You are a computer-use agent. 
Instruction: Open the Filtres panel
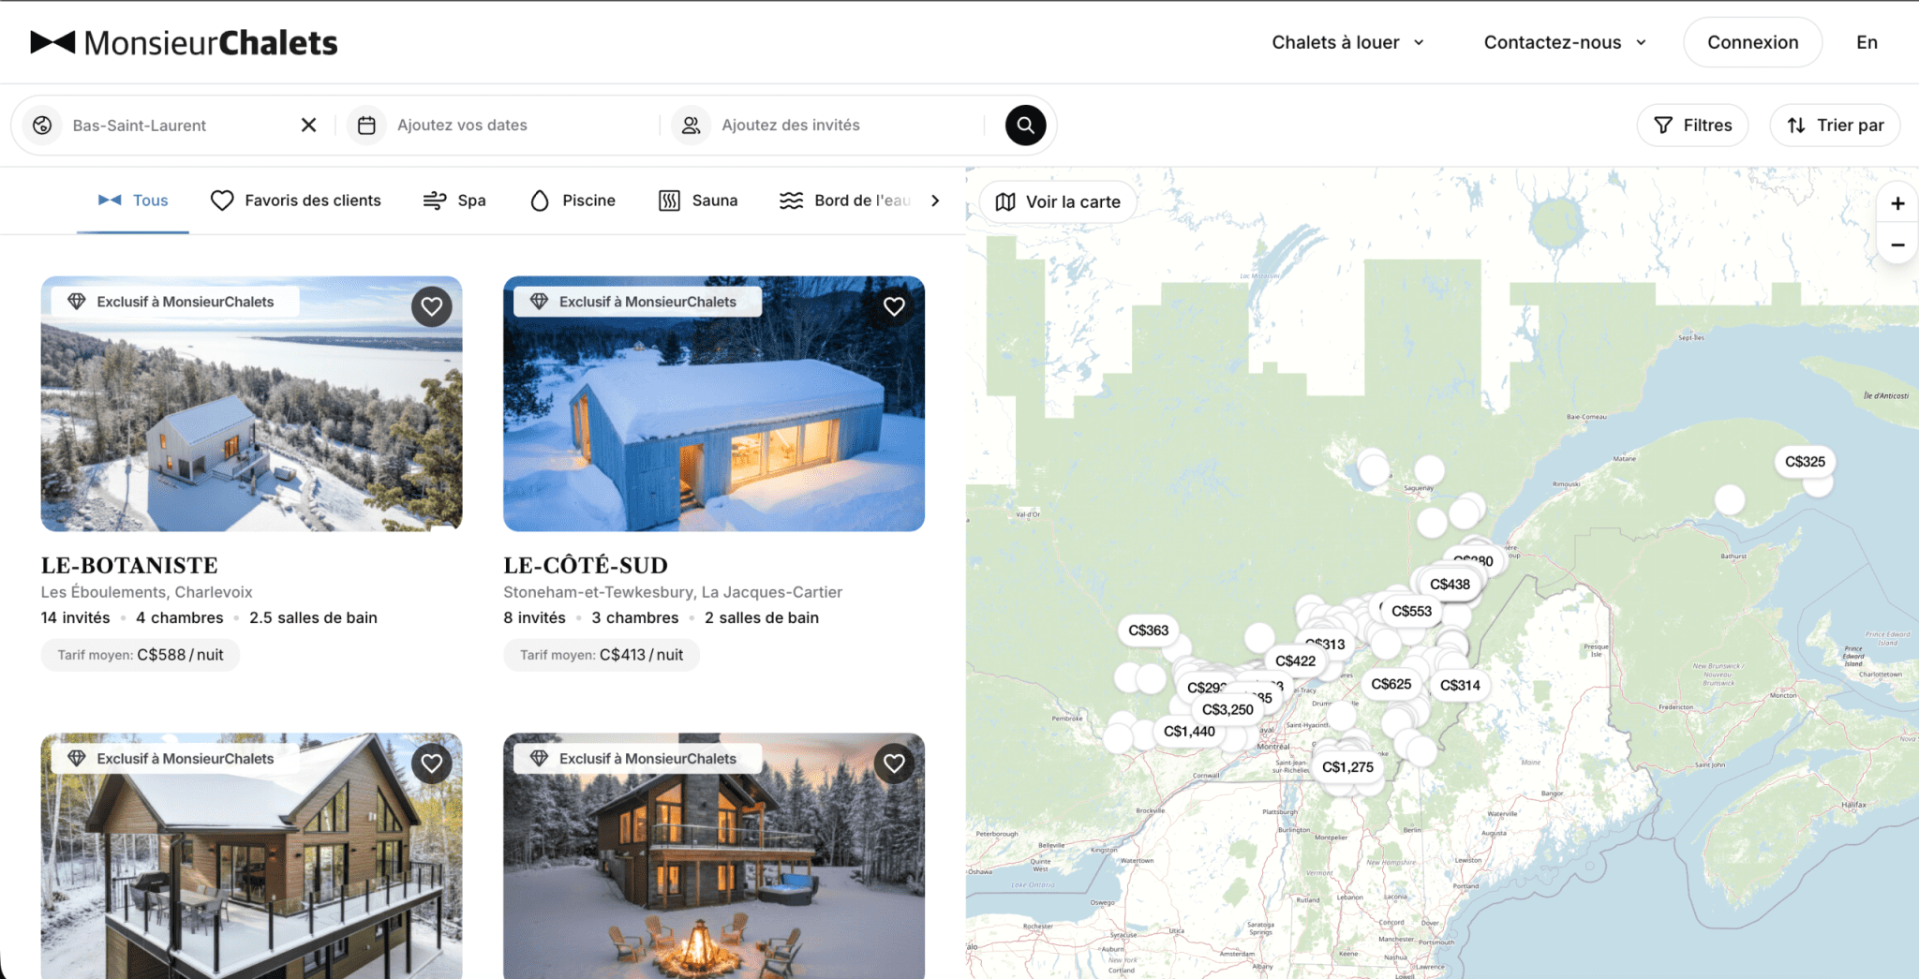1692,126
